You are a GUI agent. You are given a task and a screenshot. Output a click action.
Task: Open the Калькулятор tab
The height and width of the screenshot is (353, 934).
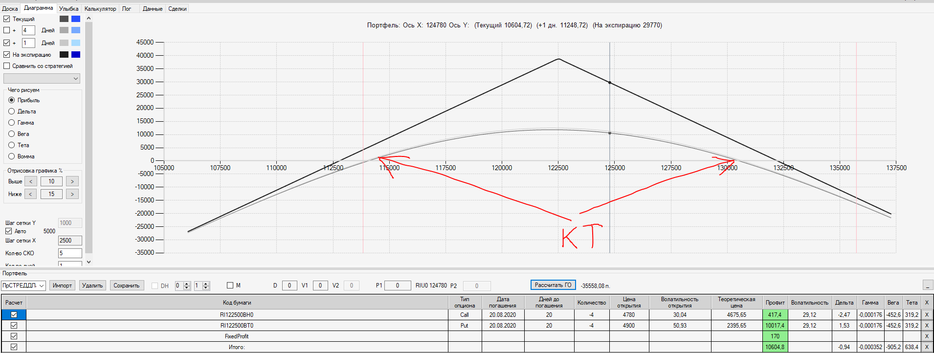[x=100, y=9]
